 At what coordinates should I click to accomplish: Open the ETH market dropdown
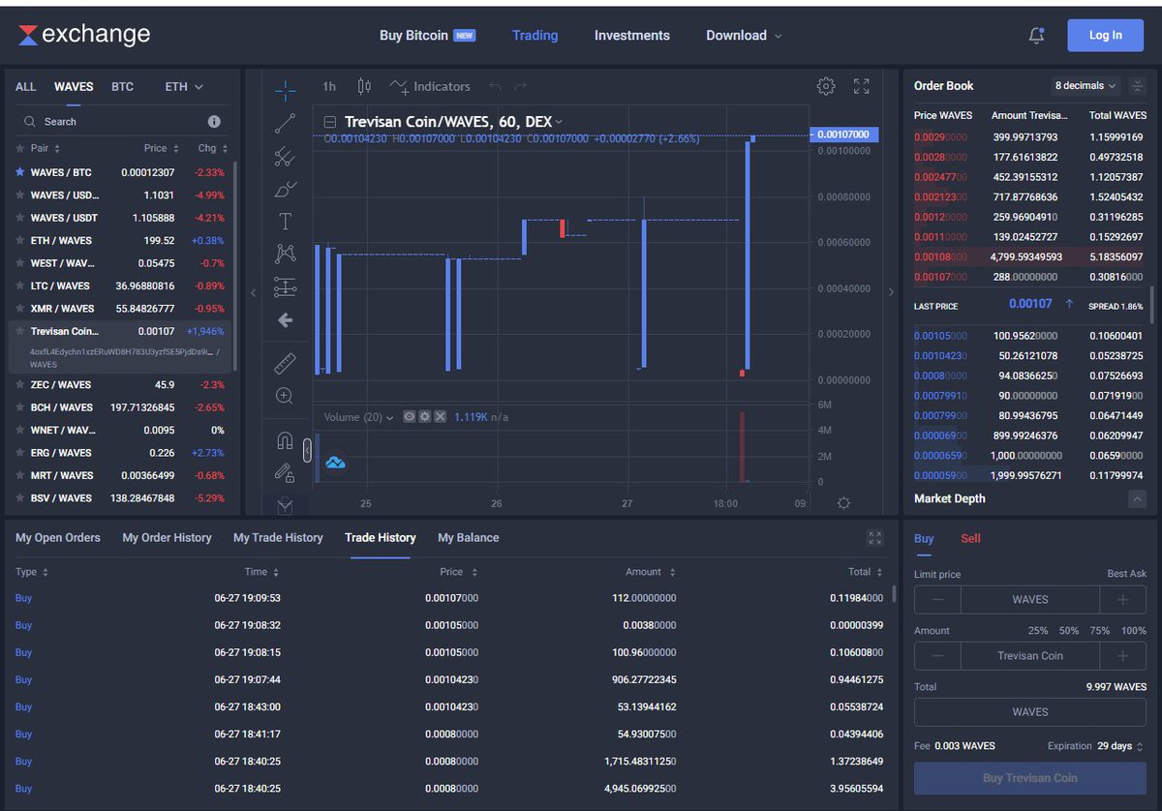click(184, 86)
